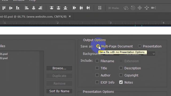This screenshot has height=96, width=171.
Task: Click Align right edges icon
Action: coord(40,8)
